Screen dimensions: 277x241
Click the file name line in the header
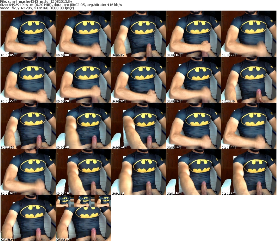point(36,1)
